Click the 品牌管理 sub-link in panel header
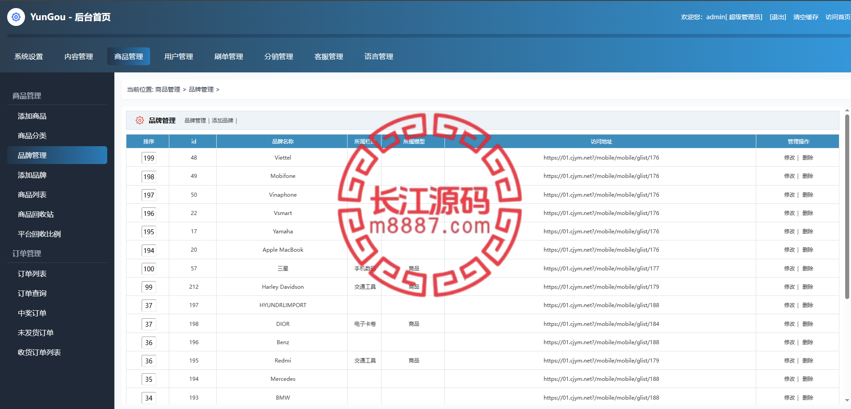The image size is (851, 409). tap(195, 121)
